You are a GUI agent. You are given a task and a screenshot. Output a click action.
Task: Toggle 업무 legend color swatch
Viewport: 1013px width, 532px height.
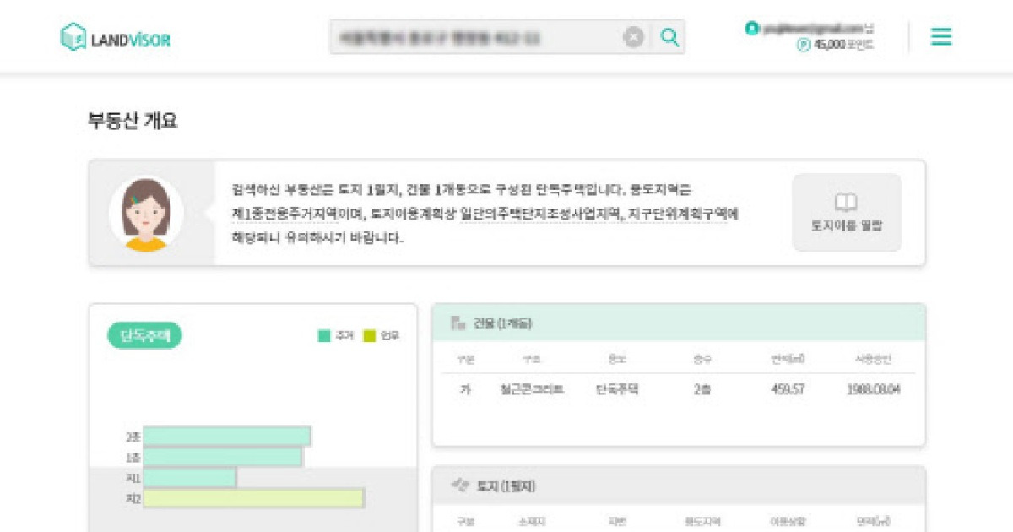pos(369,336)
